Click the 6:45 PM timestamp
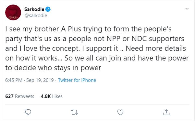195x121 pixels. point(14,80)
